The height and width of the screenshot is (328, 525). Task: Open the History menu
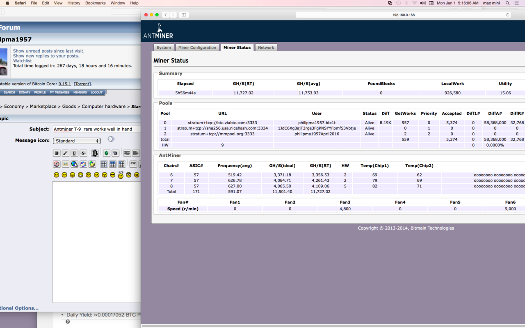point(74,3)
